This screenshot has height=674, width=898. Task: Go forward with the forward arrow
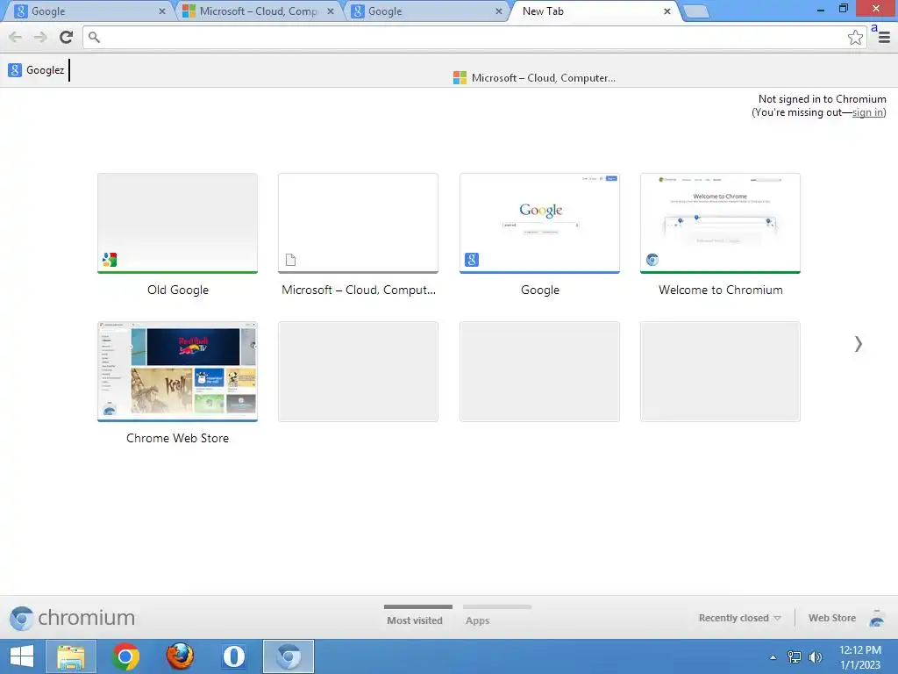point(40,37)
